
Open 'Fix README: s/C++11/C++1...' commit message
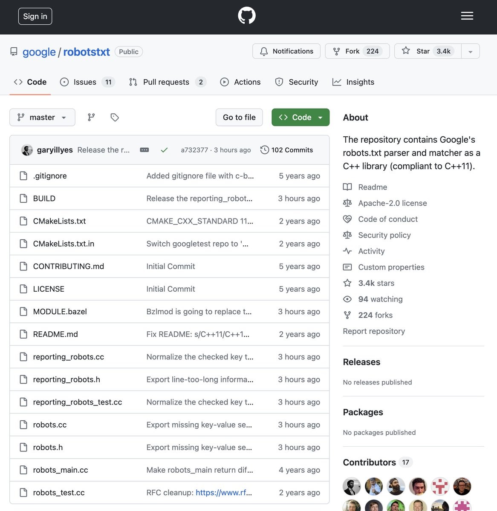(198, 334)
